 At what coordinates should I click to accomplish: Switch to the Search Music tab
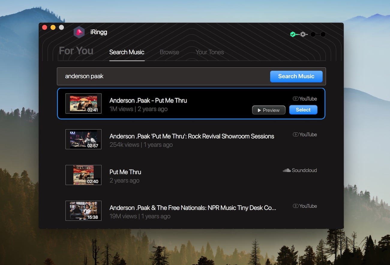coord(127,52)
